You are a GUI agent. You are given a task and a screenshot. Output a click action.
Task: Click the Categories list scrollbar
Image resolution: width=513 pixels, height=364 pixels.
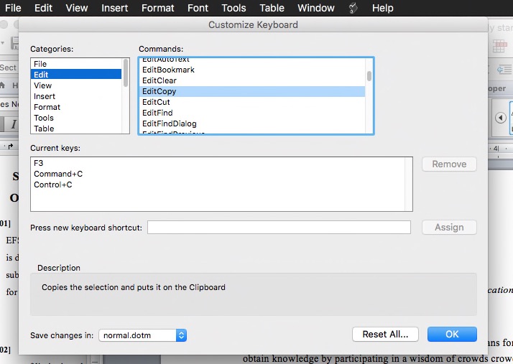[126, 73]
